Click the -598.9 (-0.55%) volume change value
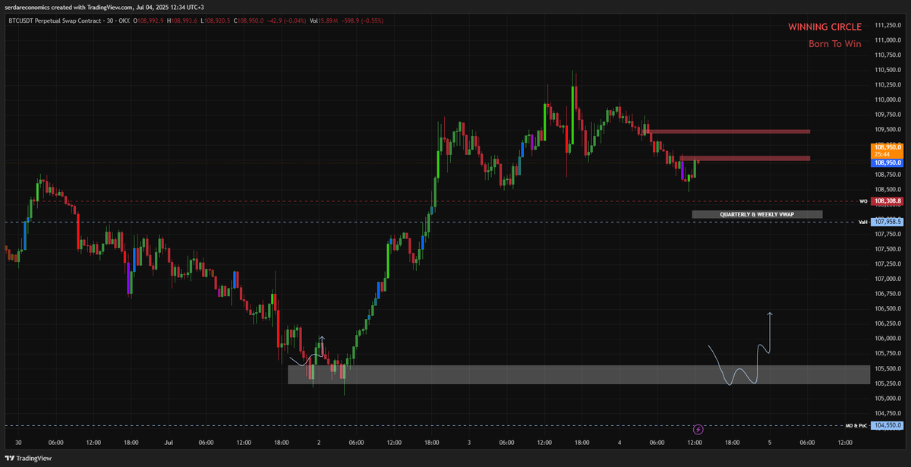911x467 pixels. (362, 21)
